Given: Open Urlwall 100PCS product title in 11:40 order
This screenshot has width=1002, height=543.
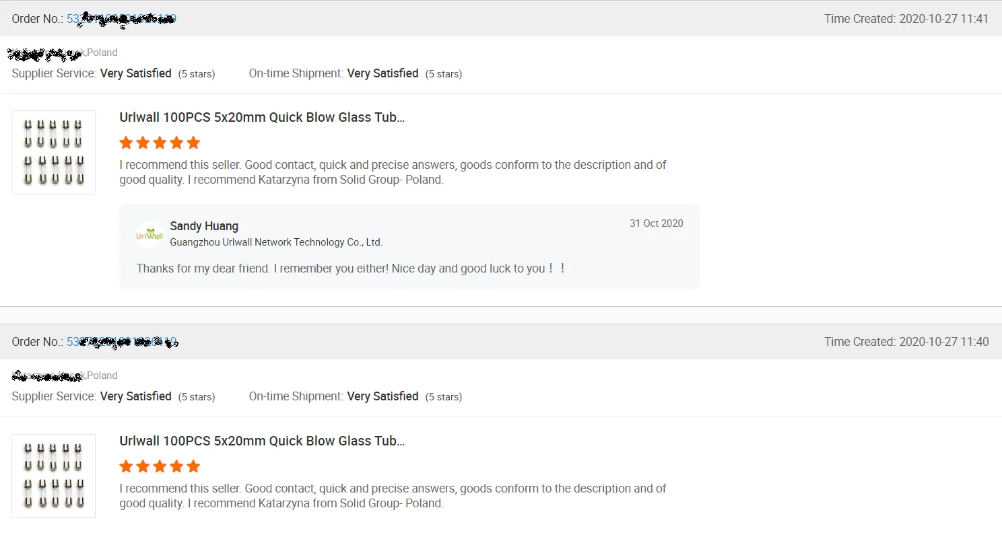Looking at the screenshot, I should pyautogui.click(x=262, y=441).
